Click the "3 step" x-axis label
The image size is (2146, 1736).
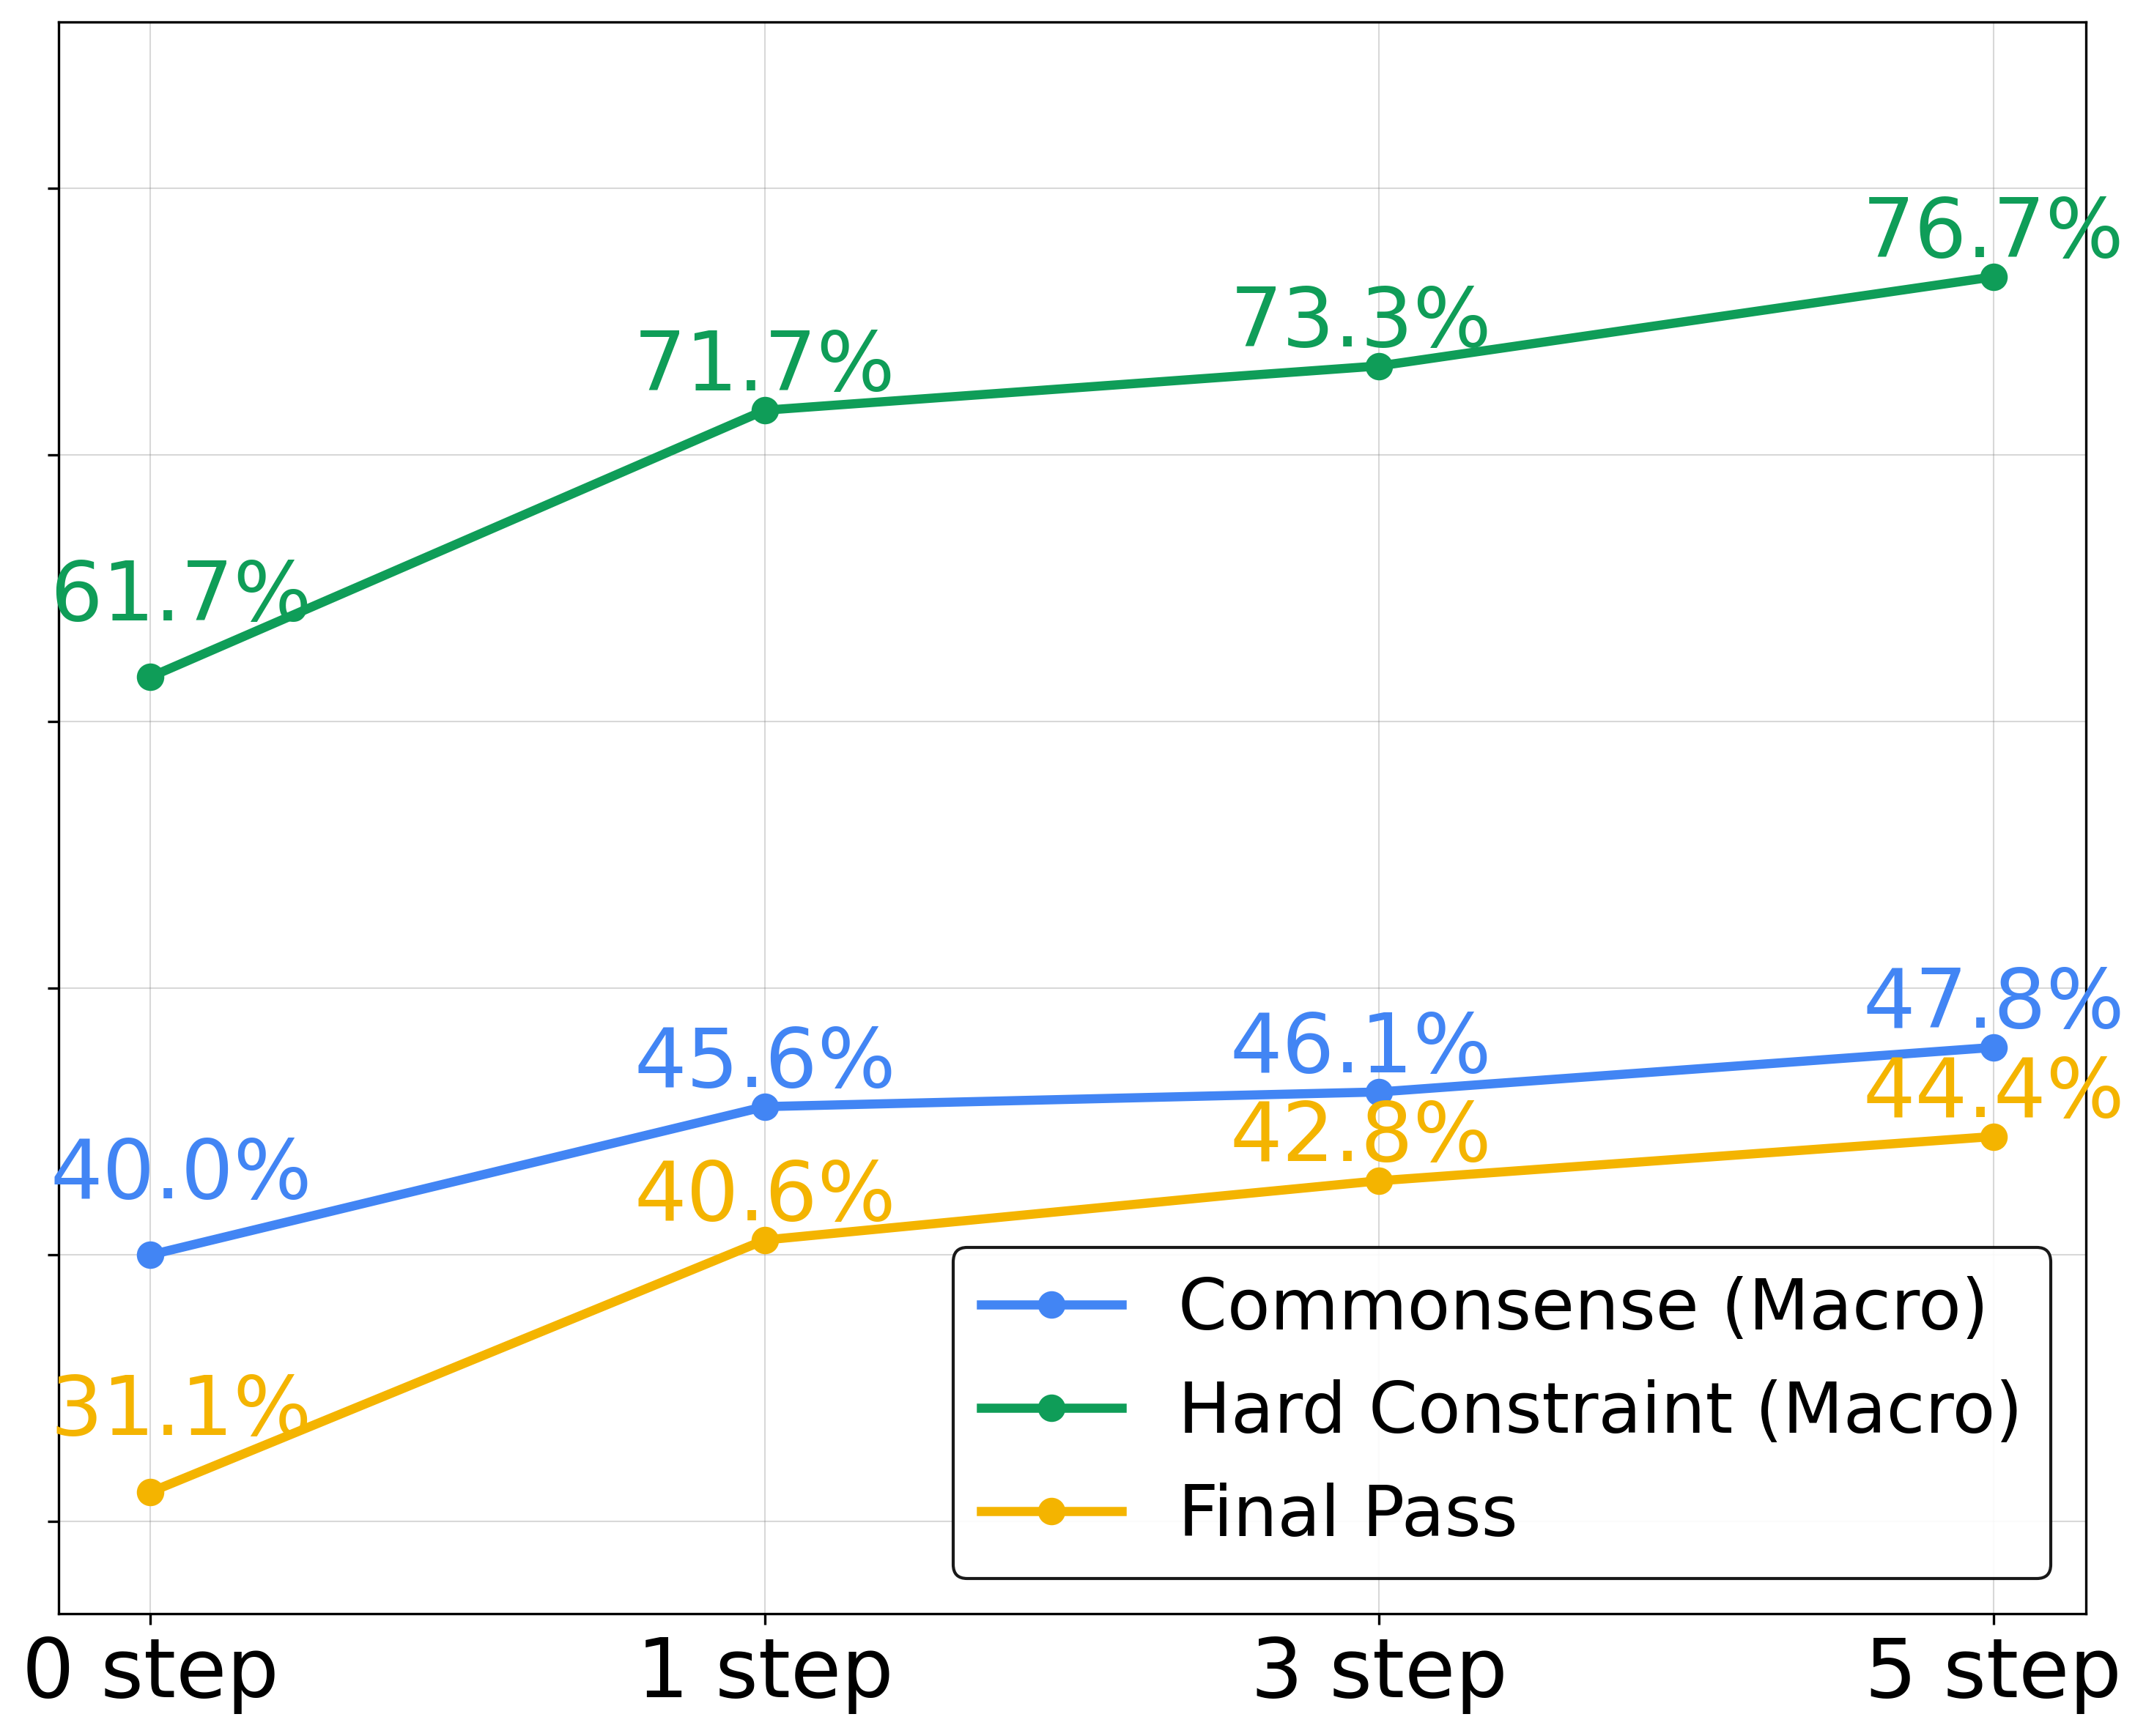[x=1379, y=1671]
